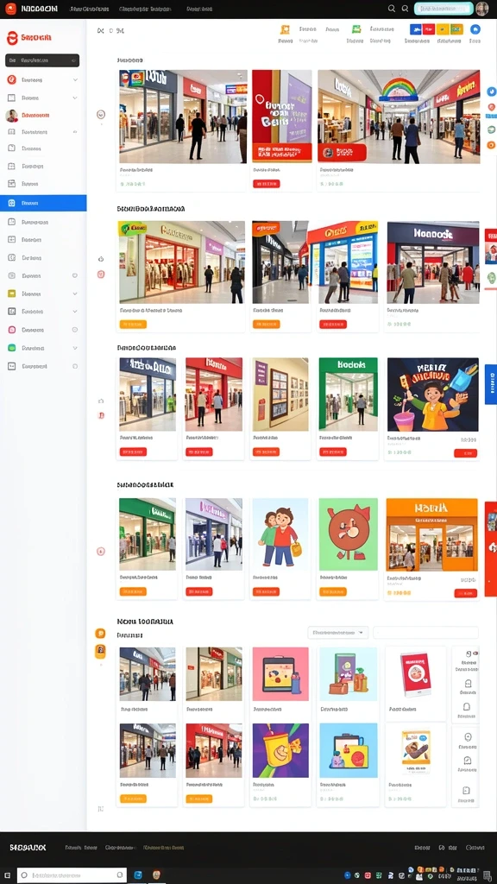
Task: Click the orange icon in the top toolbar
Action: pyautogui.click(x=285, y=30)
